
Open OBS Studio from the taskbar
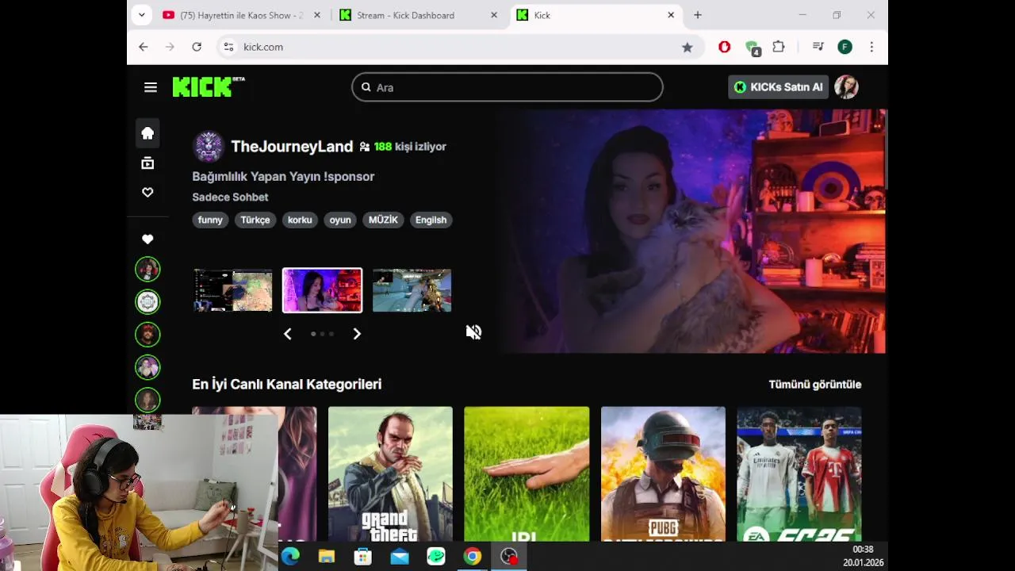point(509,557)
